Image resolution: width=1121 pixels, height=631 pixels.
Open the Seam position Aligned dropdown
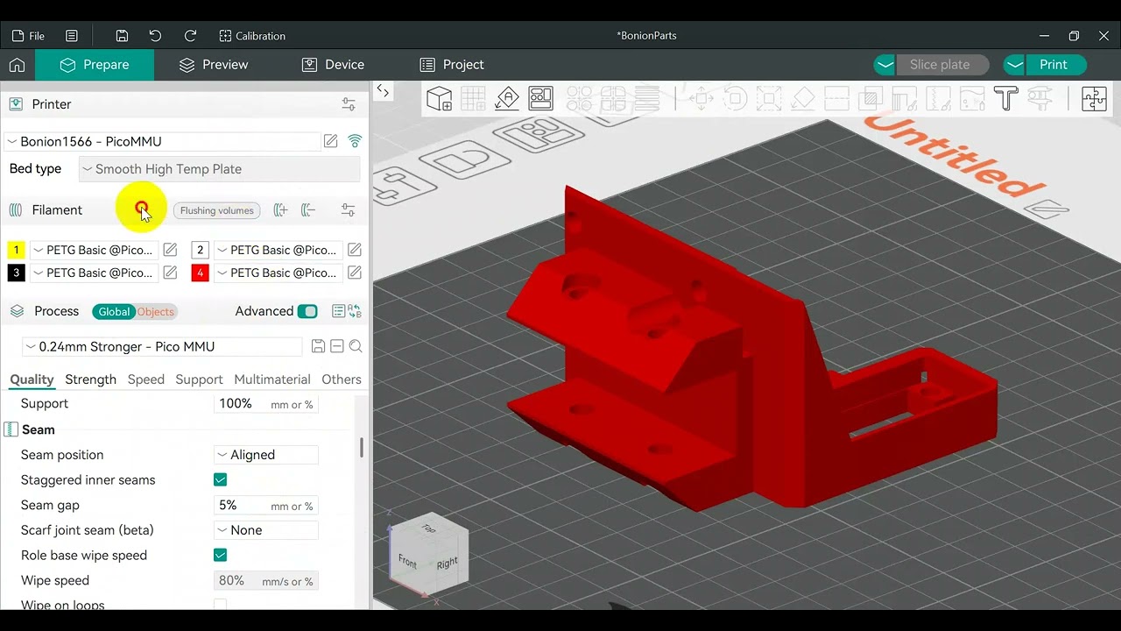[x=266, y=455]
